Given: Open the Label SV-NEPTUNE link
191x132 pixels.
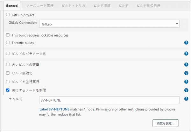Looking at the screenshot, I should (x=54, y=109).
